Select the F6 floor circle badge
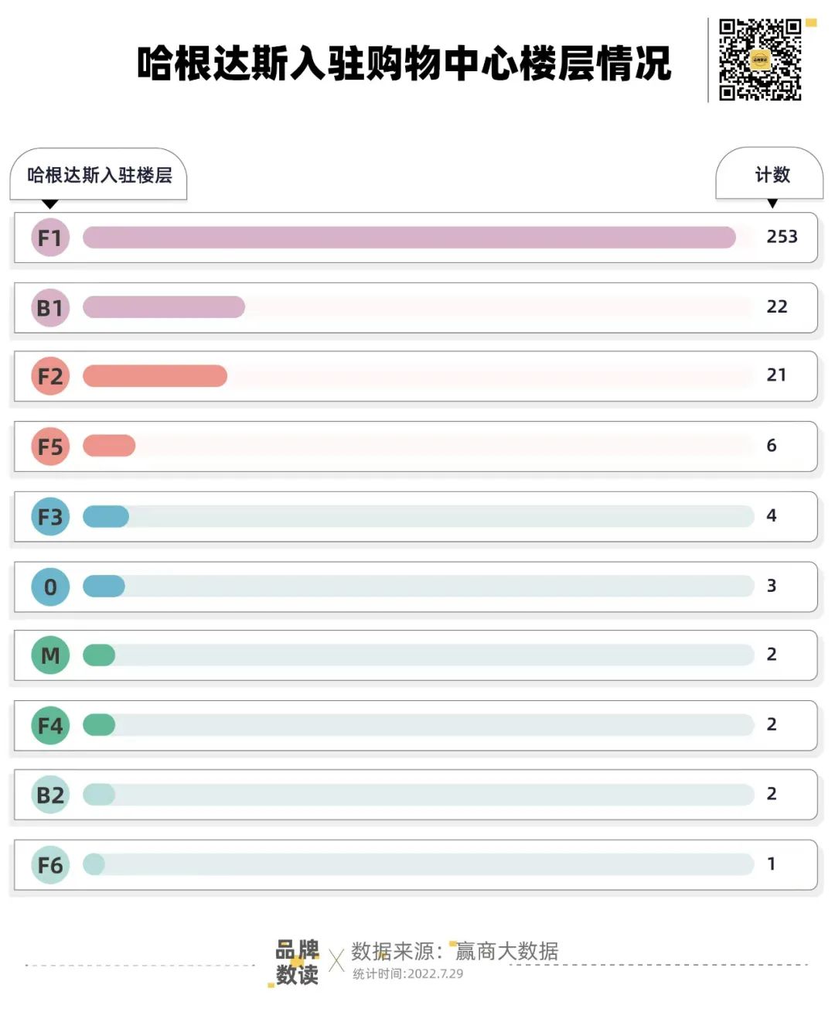 pyautogui.click(x=50, y=865)
